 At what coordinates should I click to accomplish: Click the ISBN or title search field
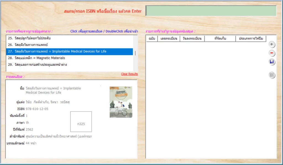(x=211, y=11)
